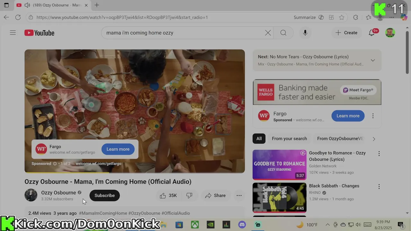411x231 pixels.
Task: Click the ad progress bar
Action: (x=135, y=172)
